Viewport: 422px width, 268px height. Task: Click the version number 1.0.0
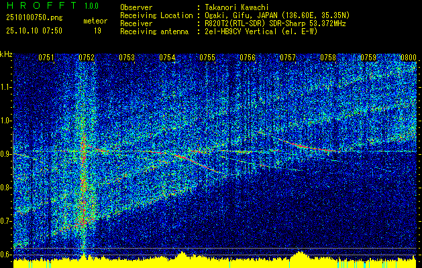tap(91, 6)
